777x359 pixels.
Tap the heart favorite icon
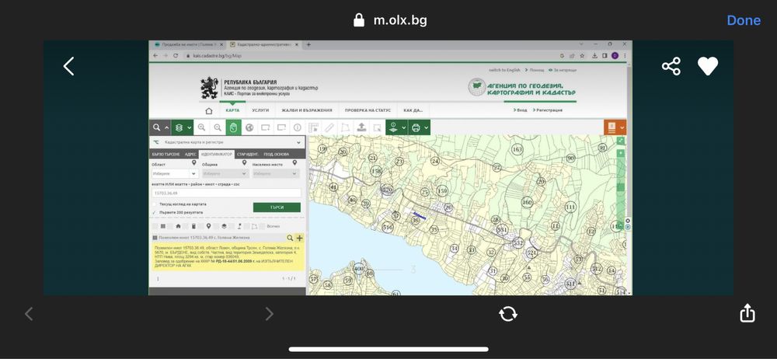pyautogui.click(x=708, y=66)
